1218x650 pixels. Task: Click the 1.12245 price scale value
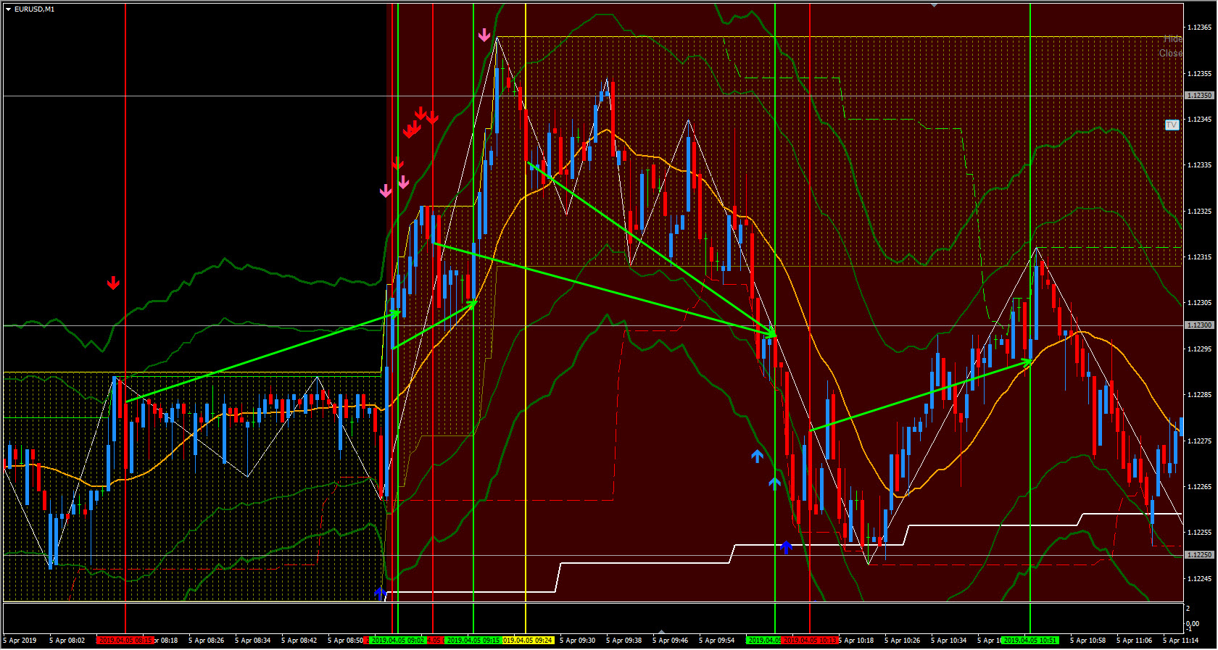[x=1199, y=579]
